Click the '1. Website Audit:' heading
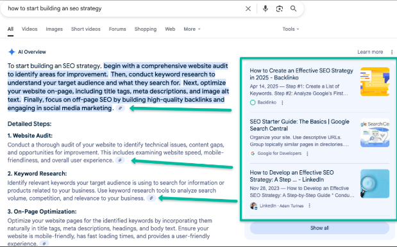 tap(30, 136)
